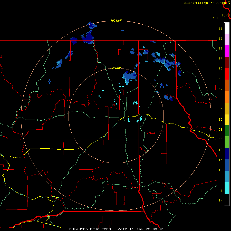231x231 pixels.
Task: Click the legend value "30"
Action: click(x=220, y=119)
